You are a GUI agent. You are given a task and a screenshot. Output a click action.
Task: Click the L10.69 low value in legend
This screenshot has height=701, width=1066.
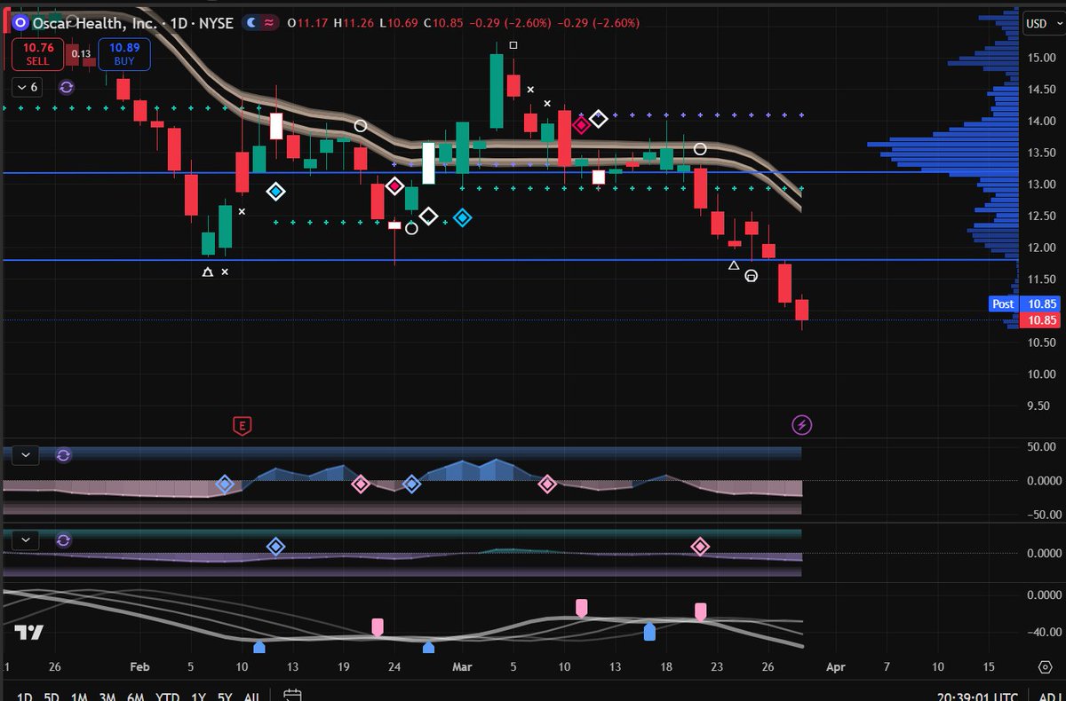397,23
